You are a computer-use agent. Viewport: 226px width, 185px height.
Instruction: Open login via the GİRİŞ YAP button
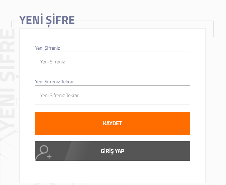pyautogui.click(x=113, y=151)
